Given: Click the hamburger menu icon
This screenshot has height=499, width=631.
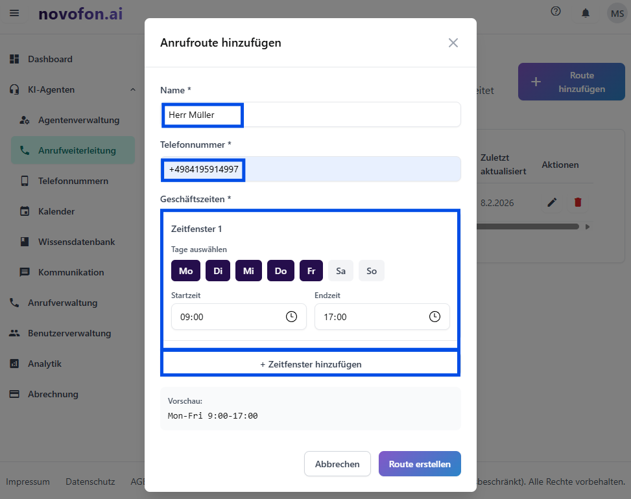Looking at the screenshot, I should [x=14, y=13].
